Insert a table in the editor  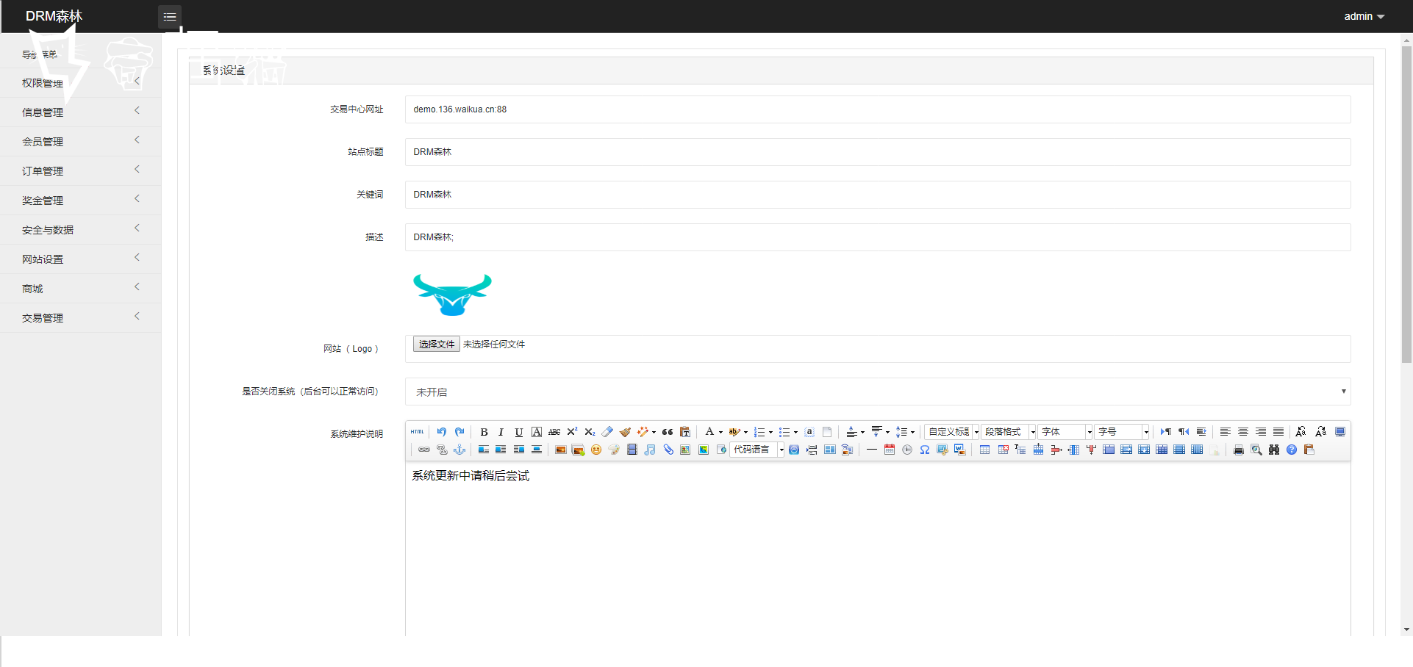(984, 450)
